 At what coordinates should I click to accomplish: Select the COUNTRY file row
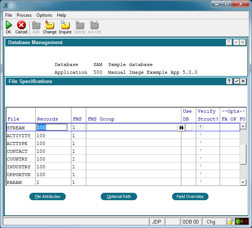click(123, 158)
